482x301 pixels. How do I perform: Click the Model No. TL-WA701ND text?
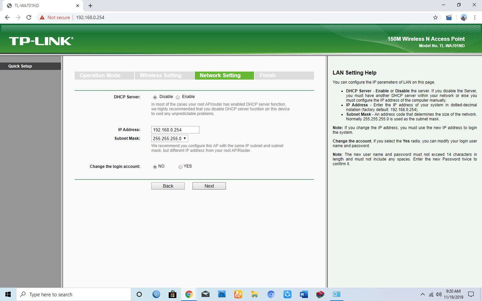(442, 46)
